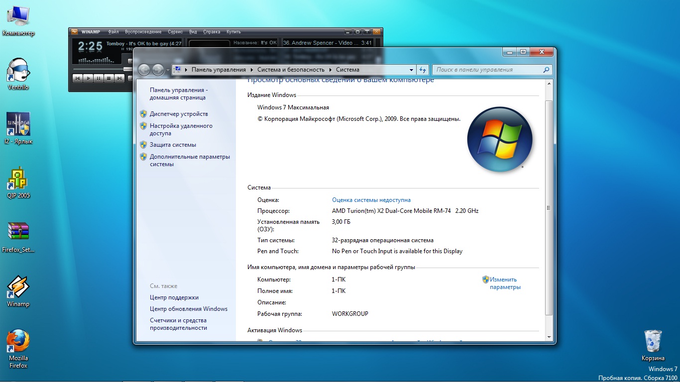Click Изменить параметры link

(x=505, y=283)
